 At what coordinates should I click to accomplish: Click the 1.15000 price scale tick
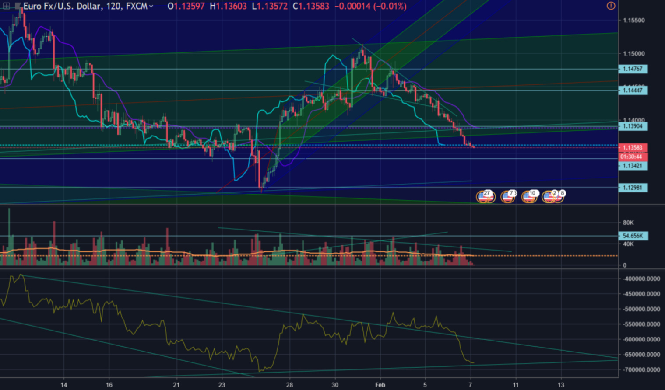coord(634,54)
